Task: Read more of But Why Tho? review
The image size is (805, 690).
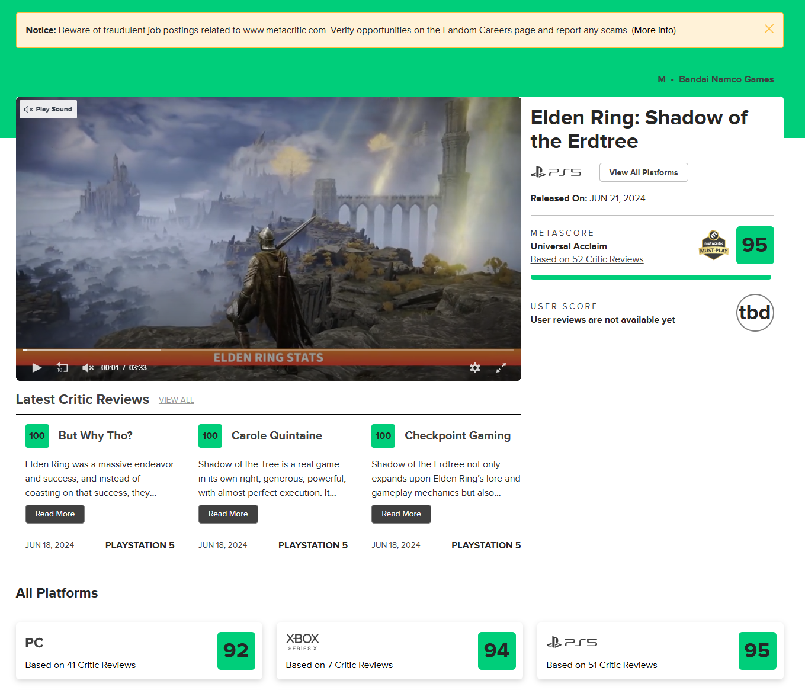Action: 55,514
